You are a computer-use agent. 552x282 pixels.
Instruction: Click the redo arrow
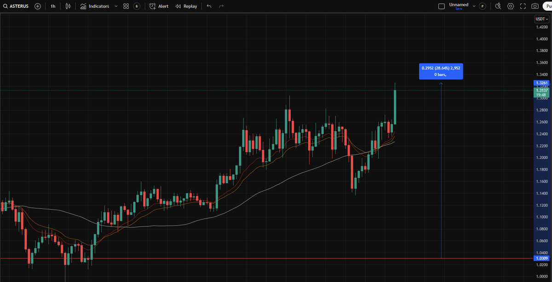(220, 6)
